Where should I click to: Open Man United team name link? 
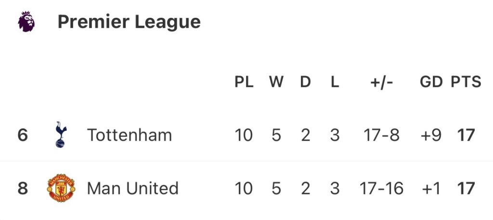pyautogui.click(x=132, y=188)
